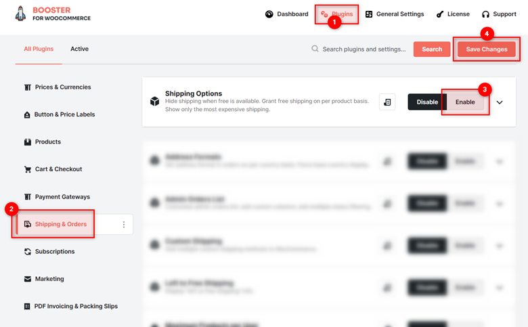Viewport: 528px width, 327px height.
Task: Open the Dashboard via its gauge icon
Action: [x=269, y=14]
